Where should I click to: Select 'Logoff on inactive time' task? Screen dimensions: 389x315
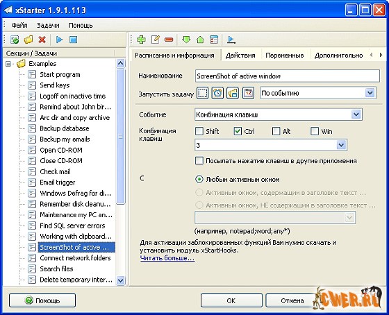[x=73, y=96]
